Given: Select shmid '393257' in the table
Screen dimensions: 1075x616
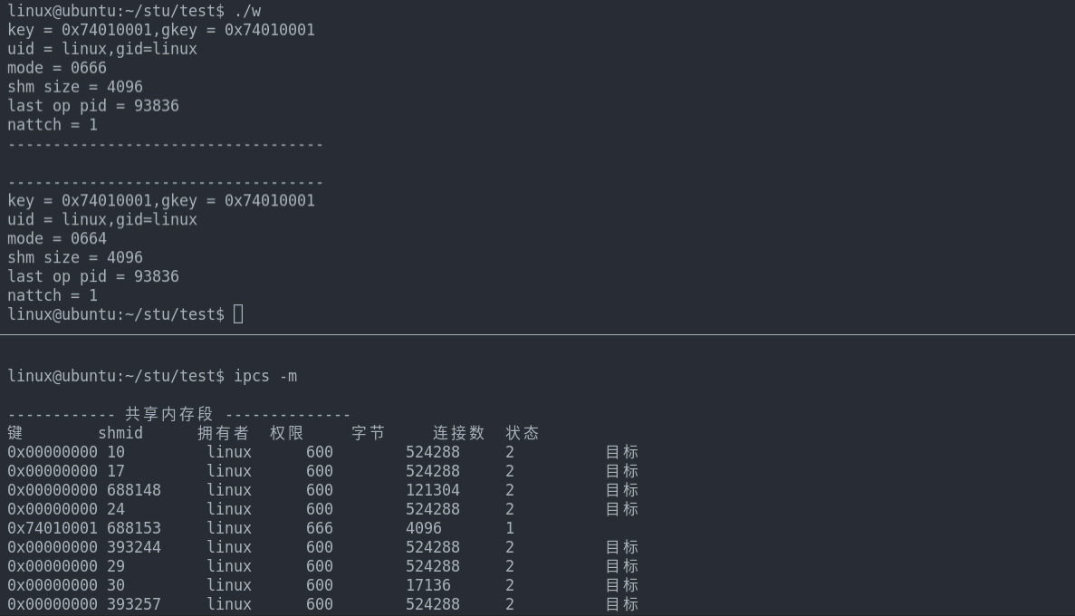Looking at the screenshot, I should (134, 604).
